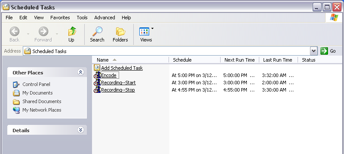Open the Views dropdown arrow

(153, 28)
